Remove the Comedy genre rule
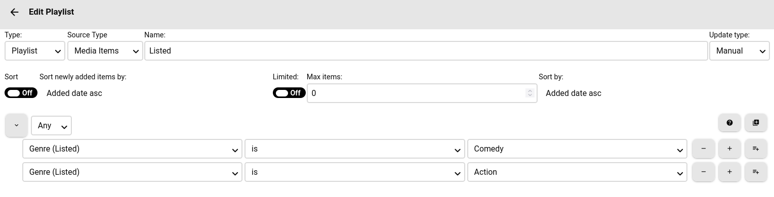774x197 pixels. (x=704, y=149)
